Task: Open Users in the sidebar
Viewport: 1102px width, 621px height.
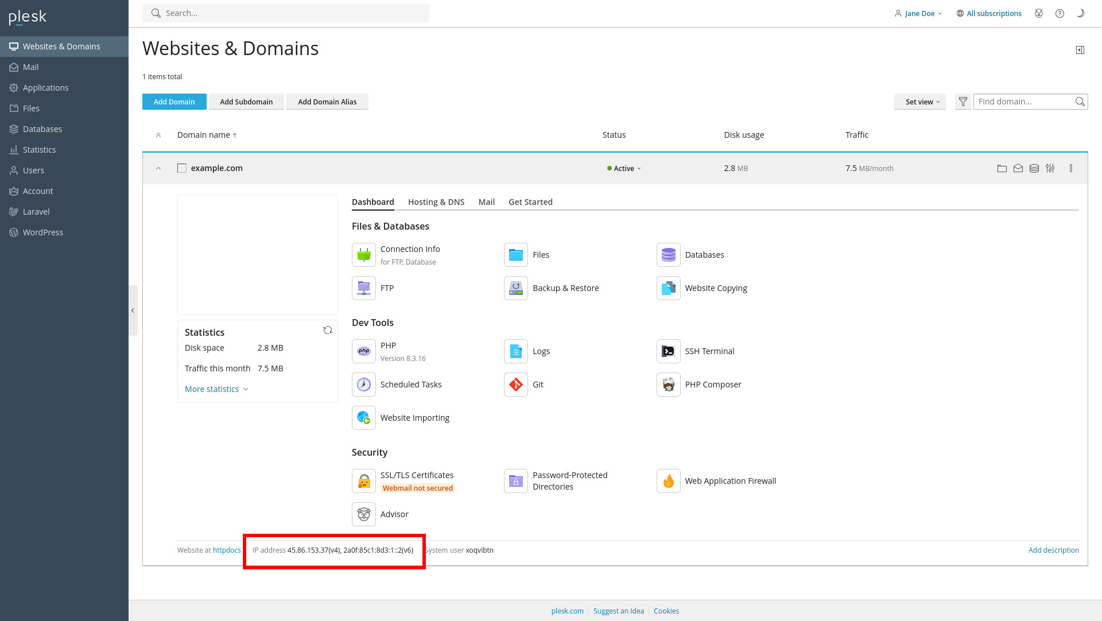Action: click(x=64, y=170)
